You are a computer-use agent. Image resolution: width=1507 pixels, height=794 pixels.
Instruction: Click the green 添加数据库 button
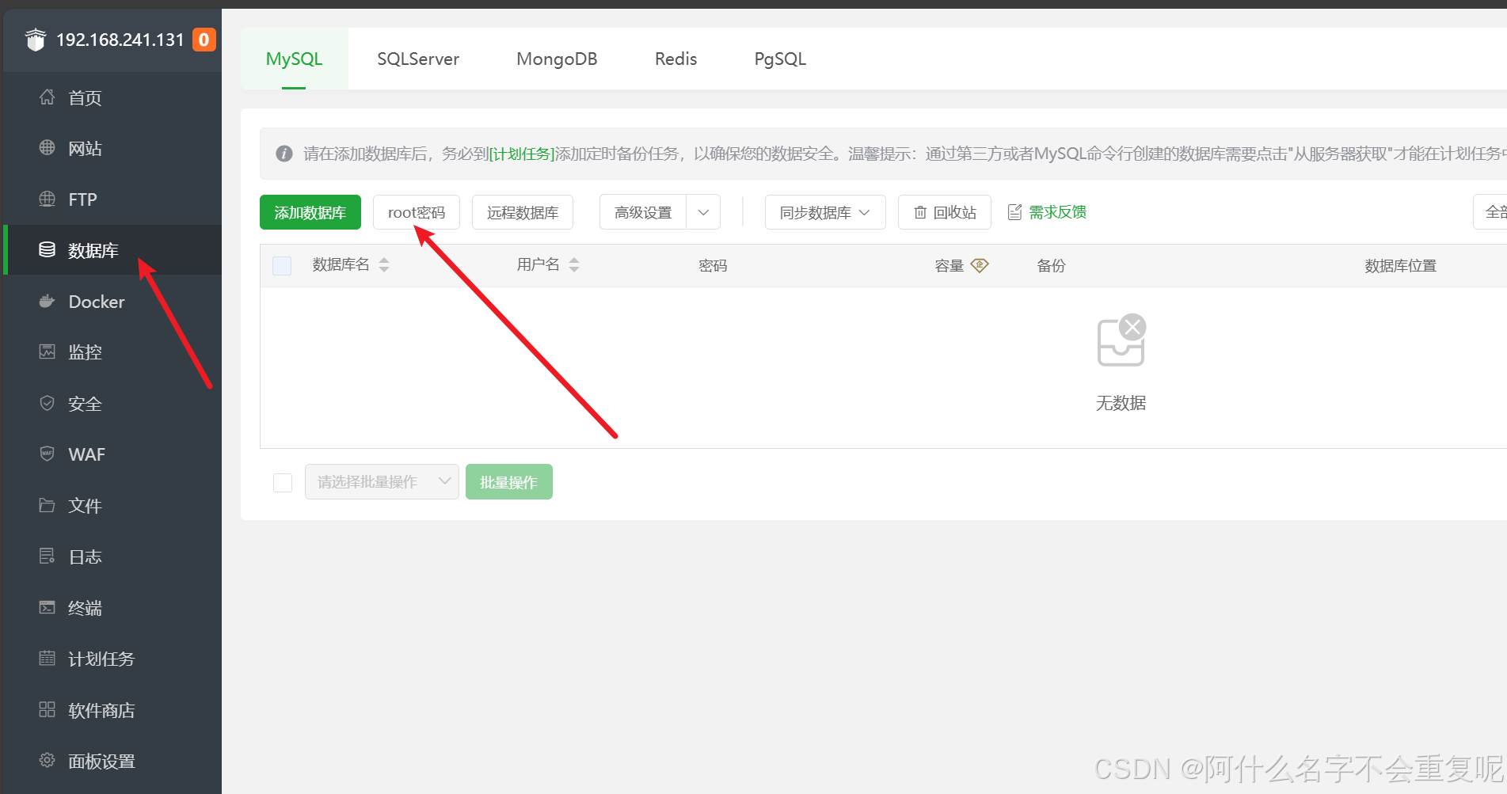tap(310, 212)
